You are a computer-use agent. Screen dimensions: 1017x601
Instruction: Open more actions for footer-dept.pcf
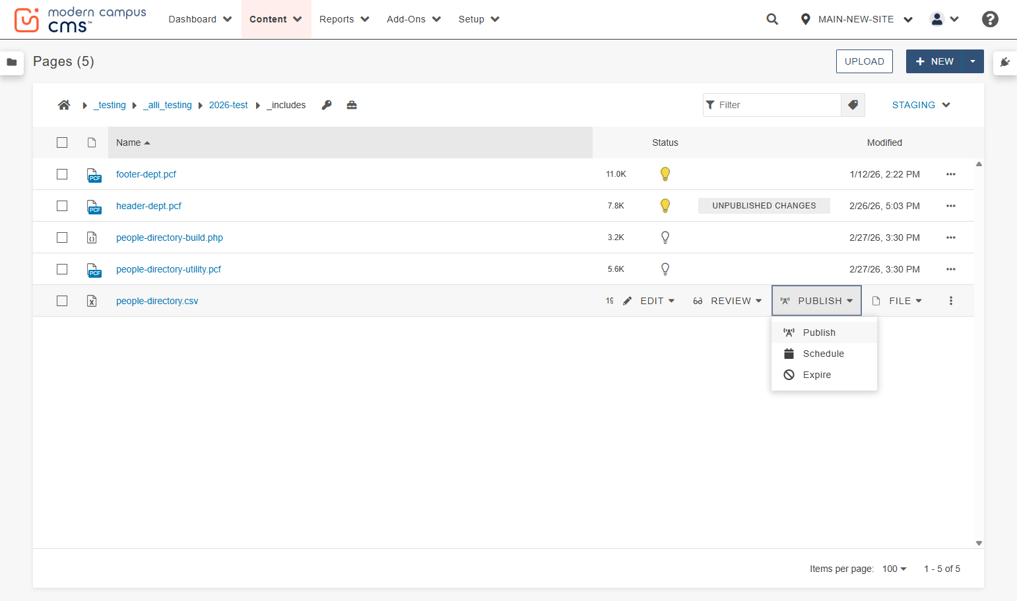pos(951,174)
